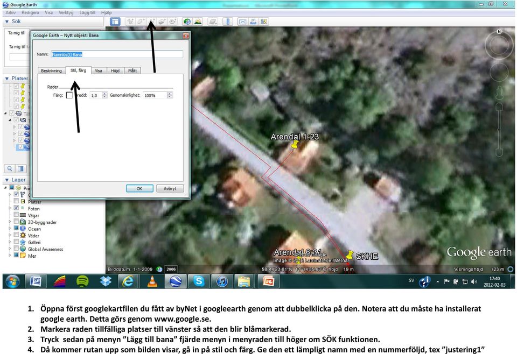Enable the Vägar layer checkbox
This screenshot has width=517, height=354.
(16, 215)
